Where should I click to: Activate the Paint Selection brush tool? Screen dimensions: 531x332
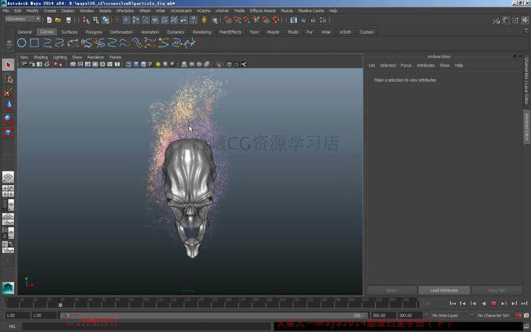click(8, 92)
